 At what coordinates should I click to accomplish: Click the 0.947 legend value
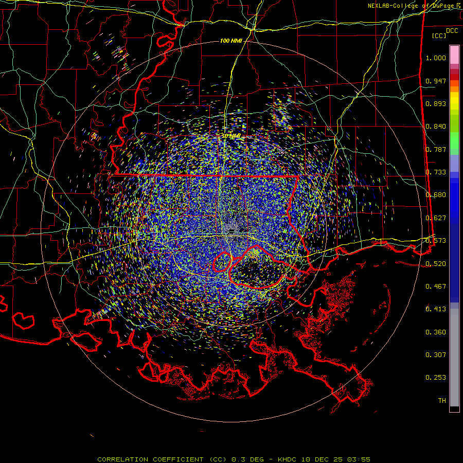436,81
